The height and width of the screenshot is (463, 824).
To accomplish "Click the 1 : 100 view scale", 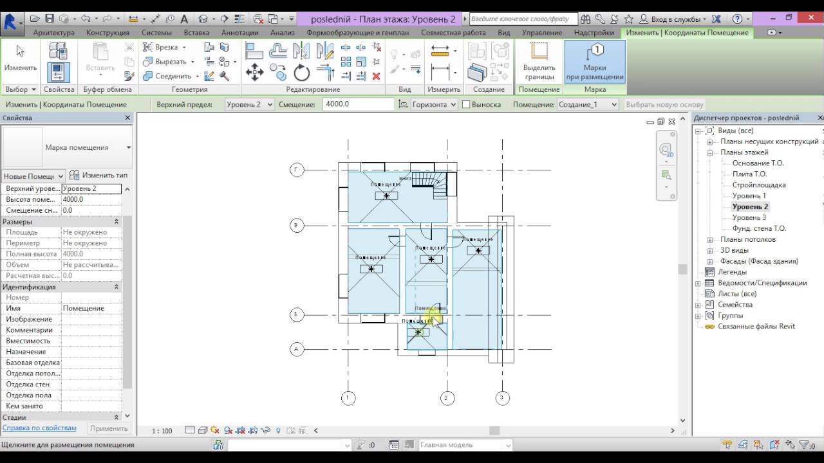I will 162,431.
